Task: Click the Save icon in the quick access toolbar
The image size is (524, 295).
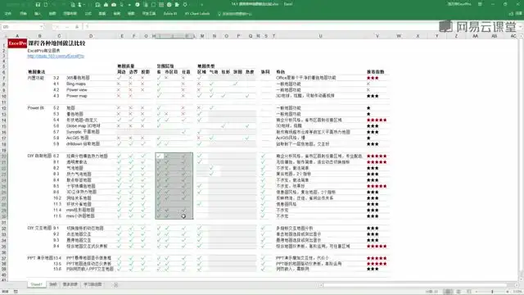Action: click(x=38, y=5)
